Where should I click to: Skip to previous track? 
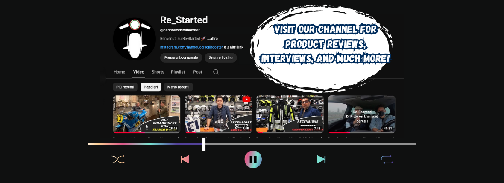coord(185,160)
